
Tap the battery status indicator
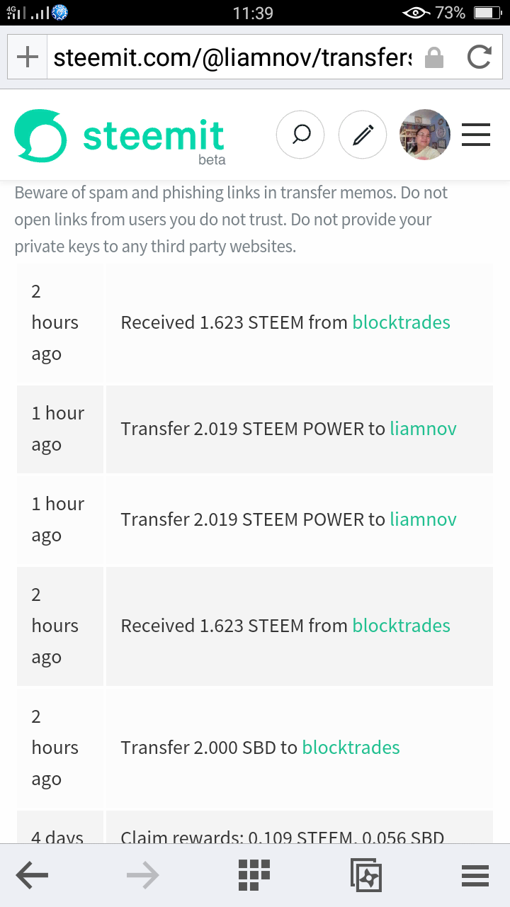click(487, 13)
